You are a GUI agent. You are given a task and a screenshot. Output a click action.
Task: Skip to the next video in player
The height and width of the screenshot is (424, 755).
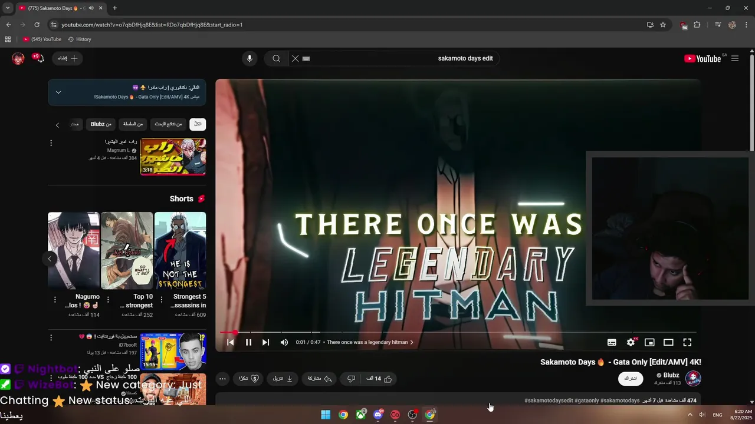pyautogui.click(x=265, y=342)
